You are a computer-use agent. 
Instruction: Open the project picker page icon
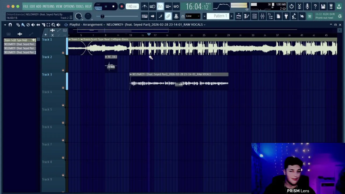click(x=278, y=16)
